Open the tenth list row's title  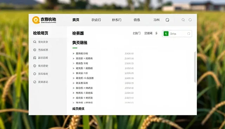pyautogui.click(x=84, y=98)
